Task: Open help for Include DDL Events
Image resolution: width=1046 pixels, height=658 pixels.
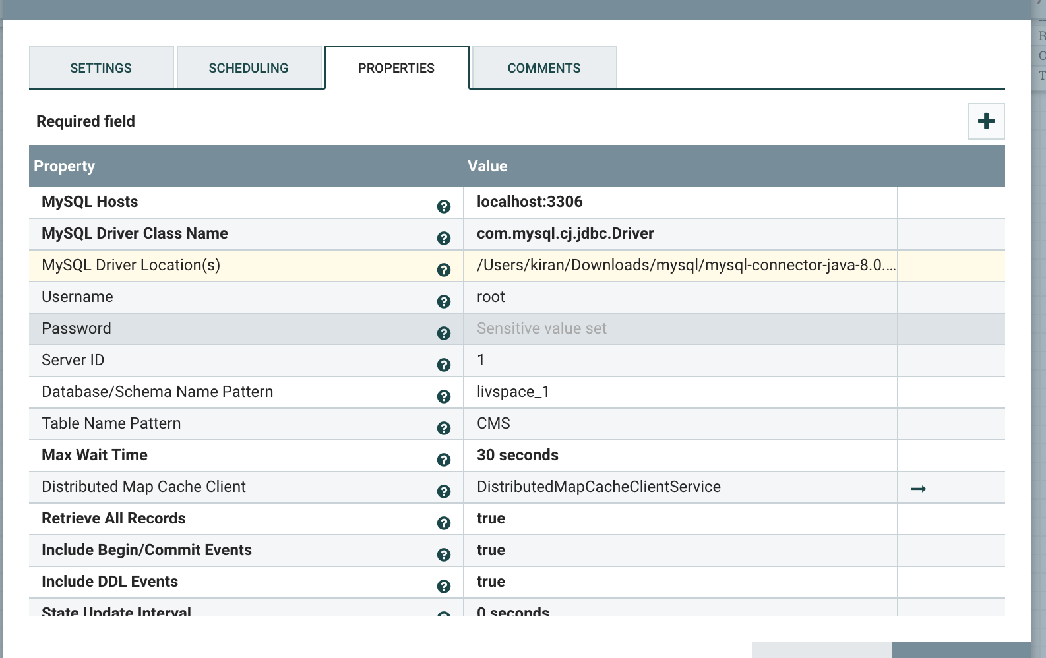Action: (x=444, y=586)
